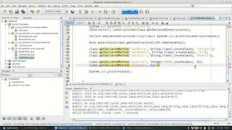The image size is (232, 130).
Task: Click the Output horizontal scrollbar
Action: (142, 120)
